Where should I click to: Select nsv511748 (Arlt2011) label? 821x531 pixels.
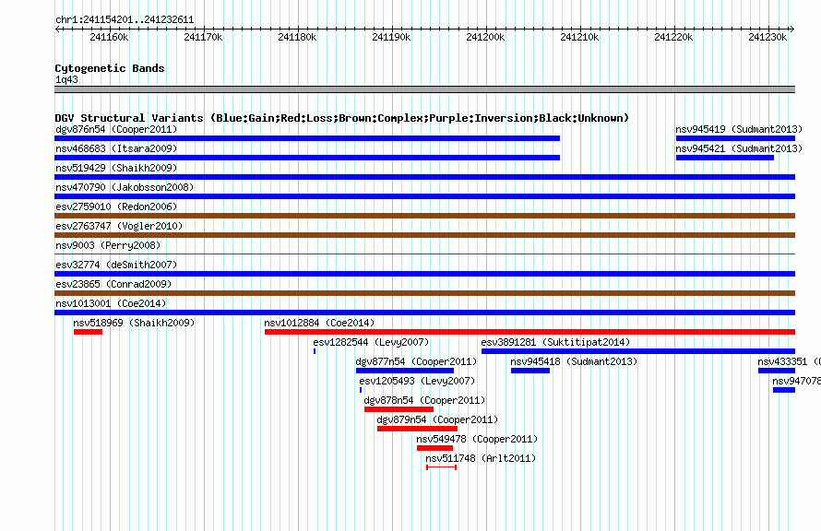tap(481, 458)
